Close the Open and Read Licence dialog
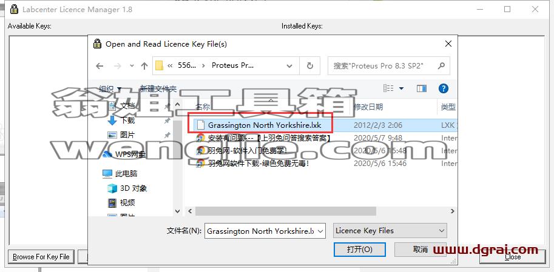Screen dimensions: 554x272 [x=448, y=44]
